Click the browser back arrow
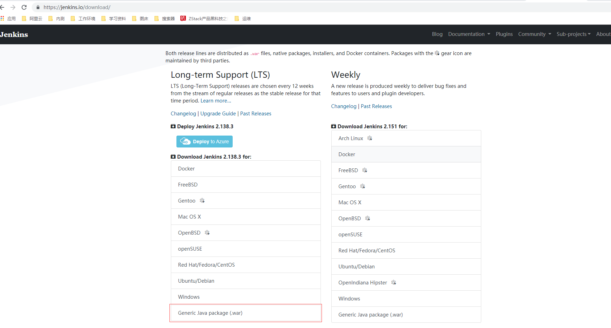This screenshot has height=328, width=611. pyautogui.click(x=2, y=7)
